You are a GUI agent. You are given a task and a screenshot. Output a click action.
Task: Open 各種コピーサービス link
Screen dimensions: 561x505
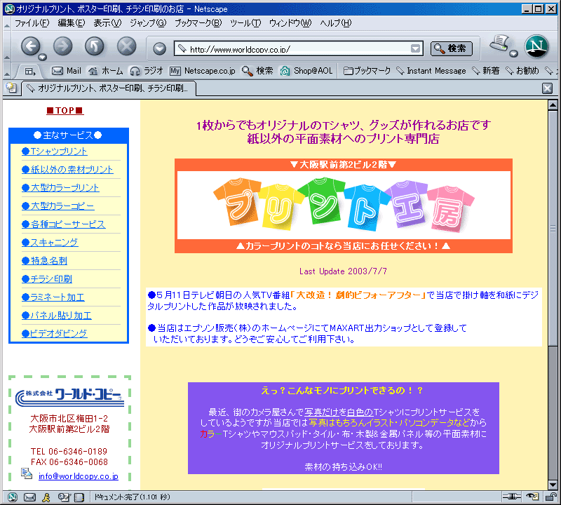pos(64,224)
